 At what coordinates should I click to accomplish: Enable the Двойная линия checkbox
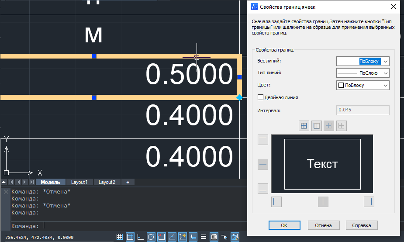point(261,97)
